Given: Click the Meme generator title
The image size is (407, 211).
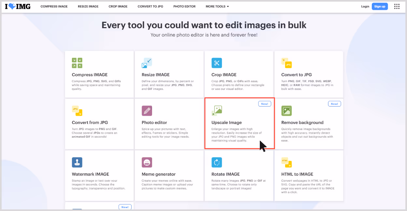Looking at the screenshot, I should click(x=159, y=174).
